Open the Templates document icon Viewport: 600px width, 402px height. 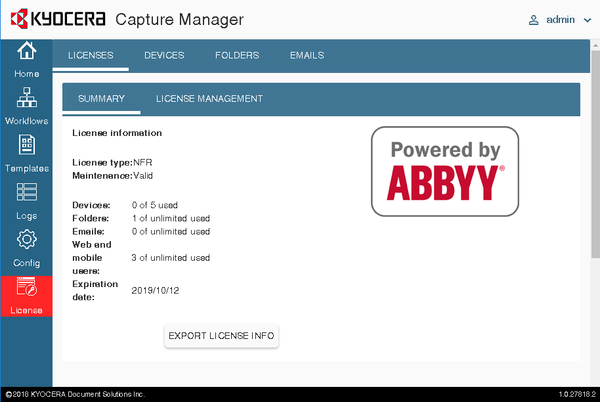click(x=26, y=145)
